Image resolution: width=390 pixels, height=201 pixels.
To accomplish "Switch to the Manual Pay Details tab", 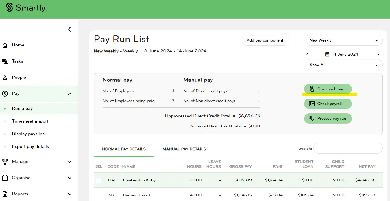I will pos(184,149).
